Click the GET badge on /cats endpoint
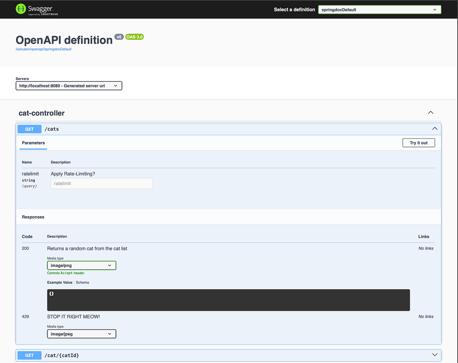Image resolution: width=458 pixels, height=363 pixels. [29, 129]
